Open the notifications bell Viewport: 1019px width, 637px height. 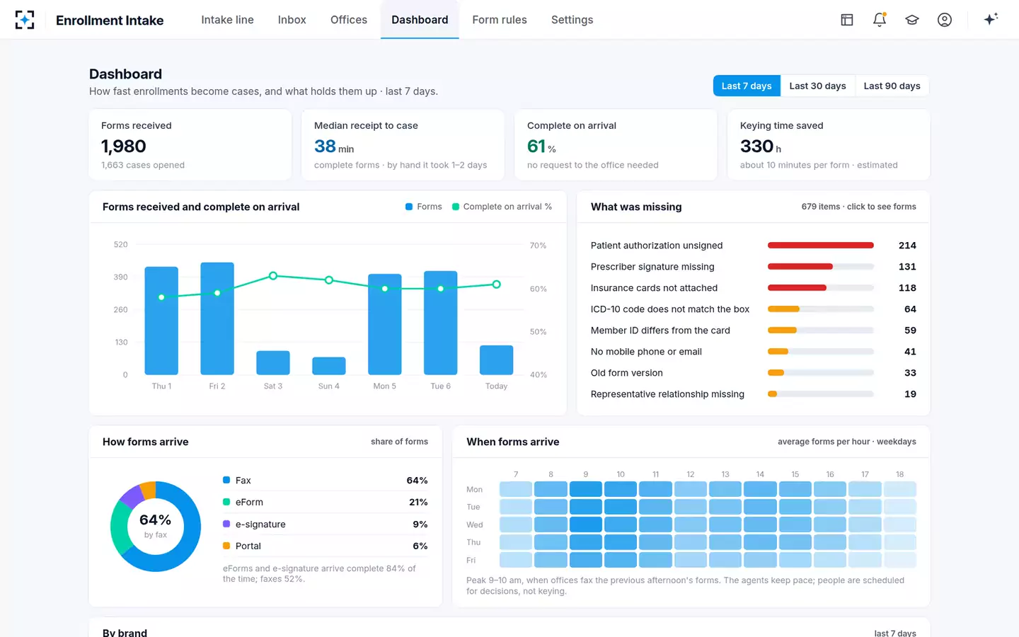coord(880,20)
